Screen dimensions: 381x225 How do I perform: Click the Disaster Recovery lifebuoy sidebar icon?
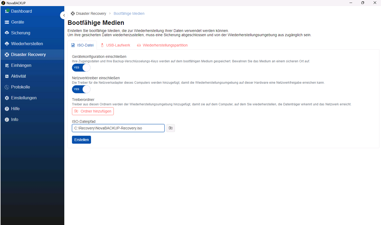(x=7, y=55)
